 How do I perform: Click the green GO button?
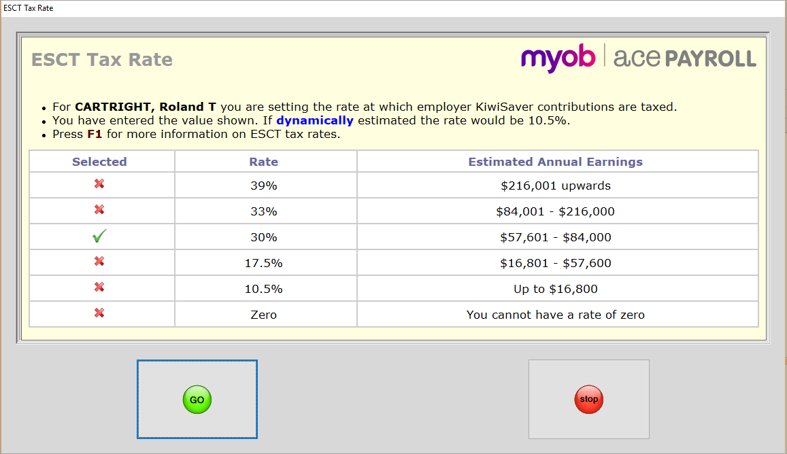(197, 400)
